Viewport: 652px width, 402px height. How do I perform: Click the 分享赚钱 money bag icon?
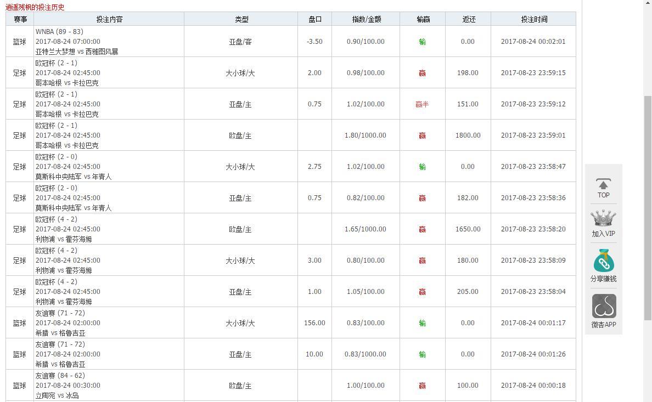[x=604, y=261]
